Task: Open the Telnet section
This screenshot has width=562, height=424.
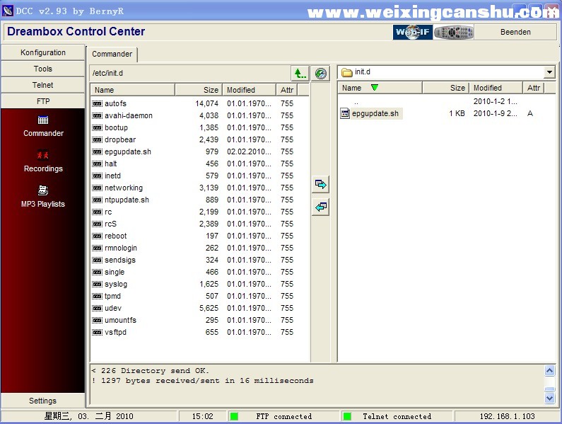Action: [x=43, y=85]
